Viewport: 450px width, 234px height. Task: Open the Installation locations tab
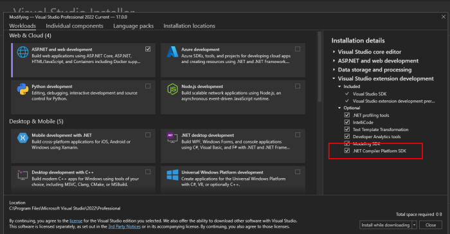[x=189, y=26]
